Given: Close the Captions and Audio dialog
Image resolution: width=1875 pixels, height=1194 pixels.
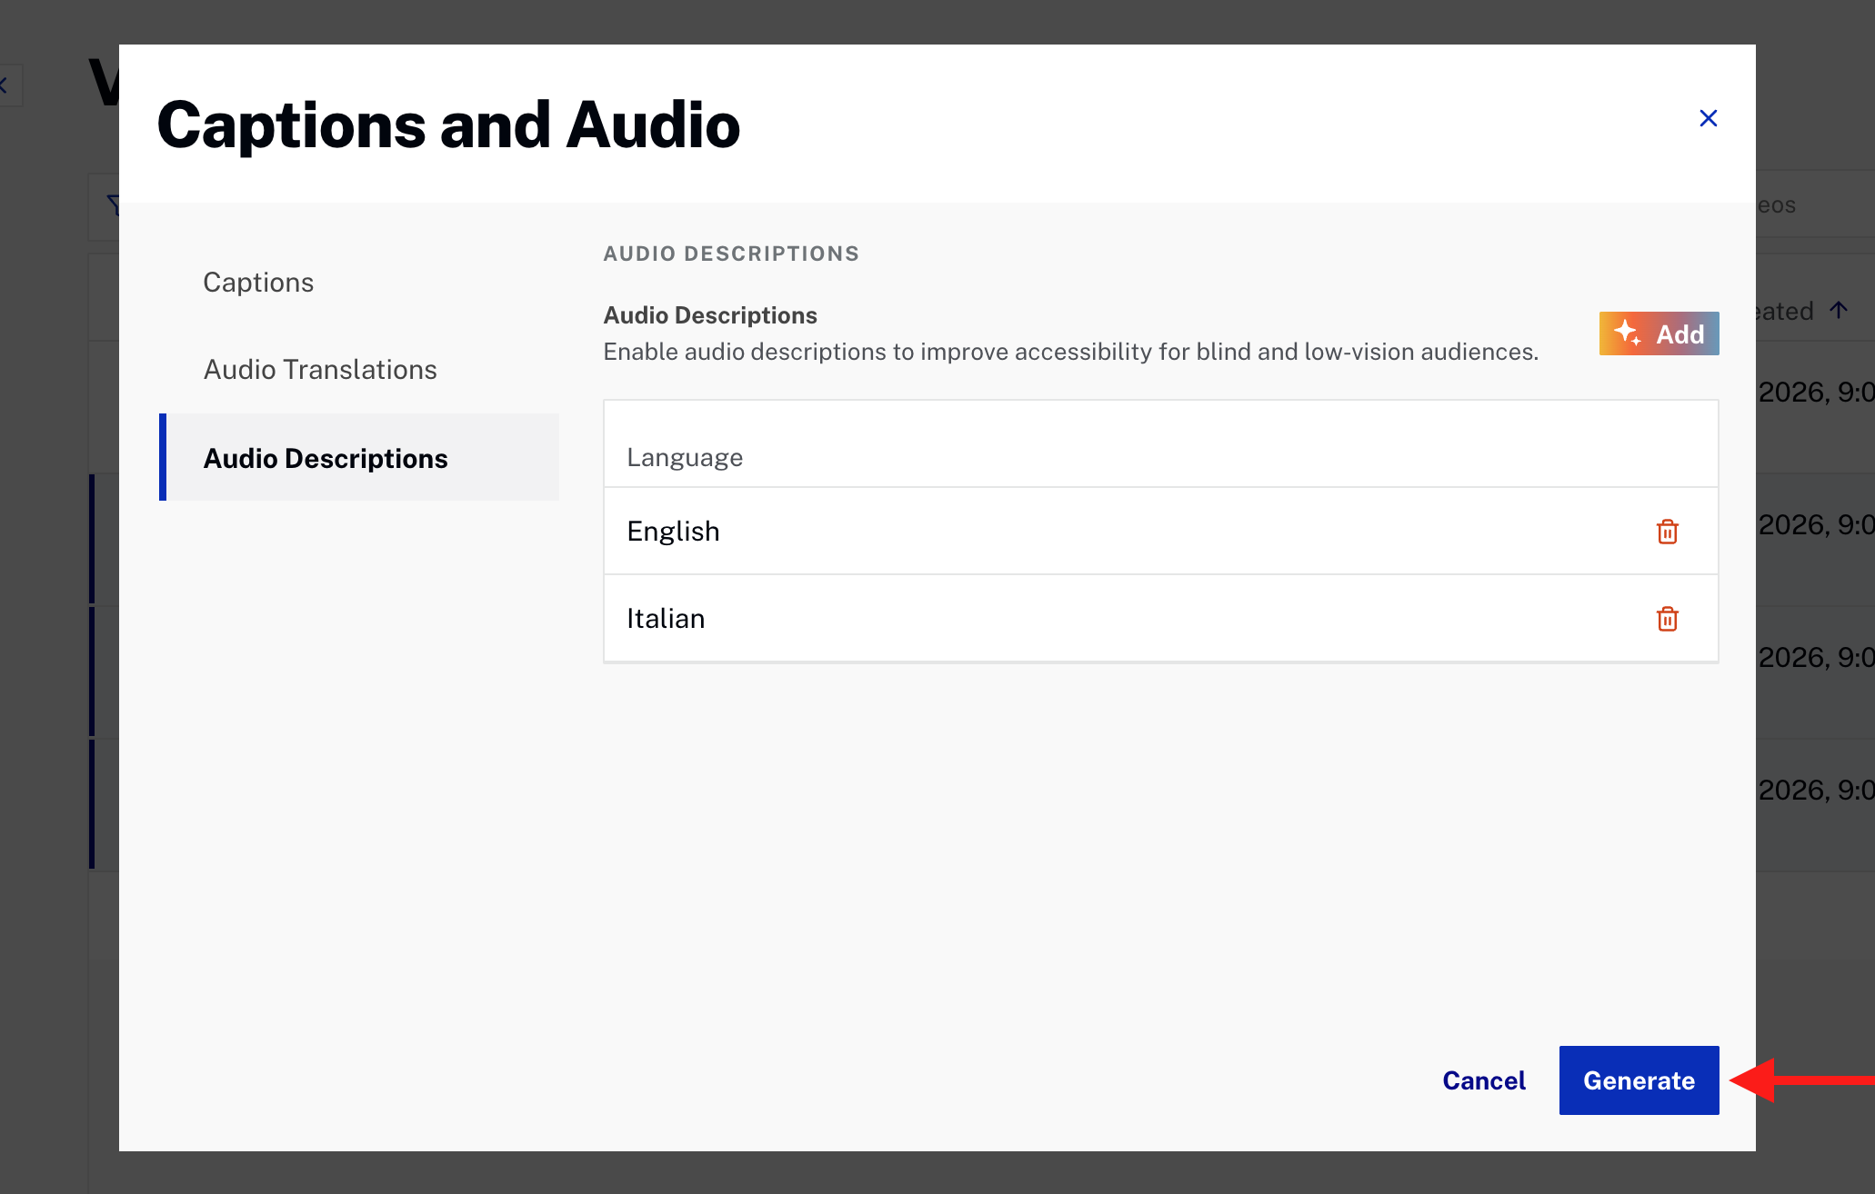Looking at the screenshot, I should pos(1708,118).
